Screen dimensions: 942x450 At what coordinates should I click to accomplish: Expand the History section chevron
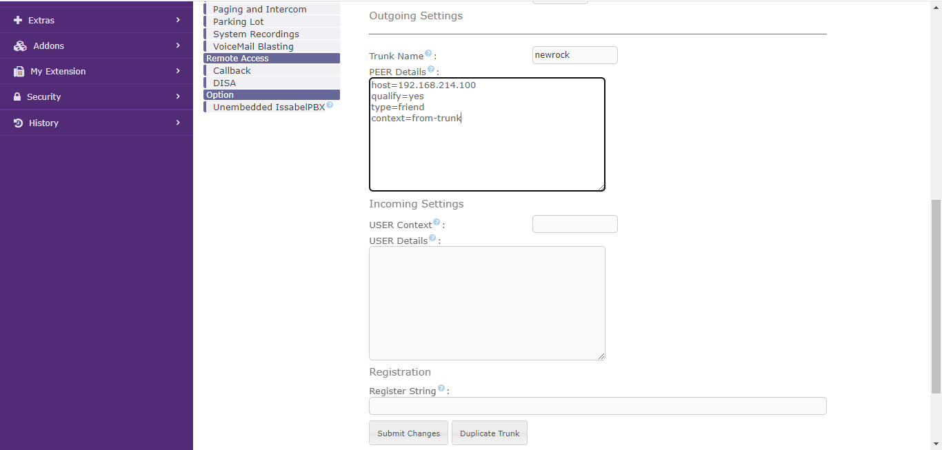(178, 123)
